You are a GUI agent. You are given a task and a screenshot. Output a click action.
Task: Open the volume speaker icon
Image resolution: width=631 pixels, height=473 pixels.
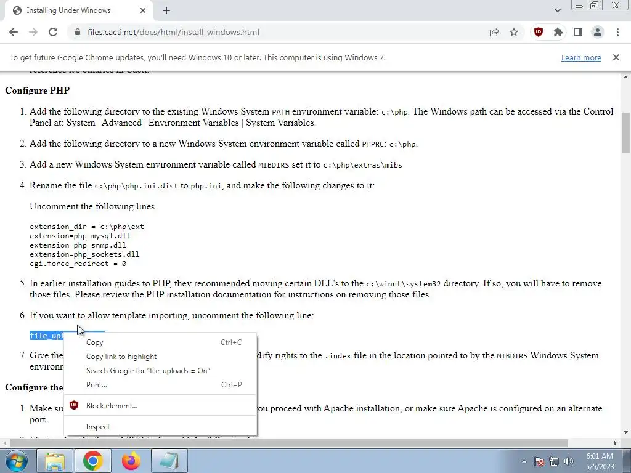569,461
